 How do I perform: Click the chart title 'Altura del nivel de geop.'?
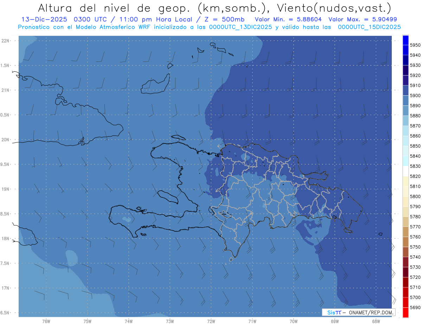(x=114, y=8)
